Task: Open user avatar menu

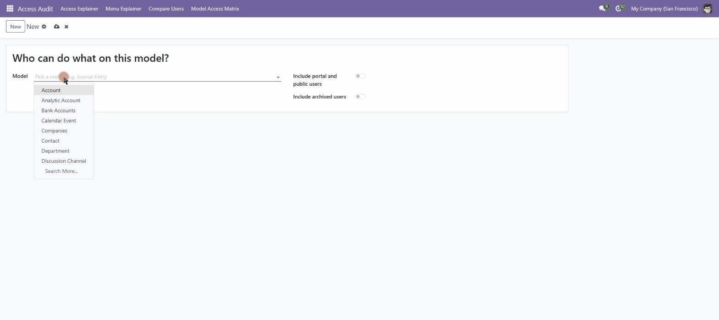Action: (707, 9)
